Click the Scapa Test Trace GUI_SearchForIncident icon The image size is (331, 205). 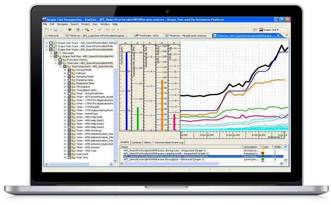tap(55, 43)
